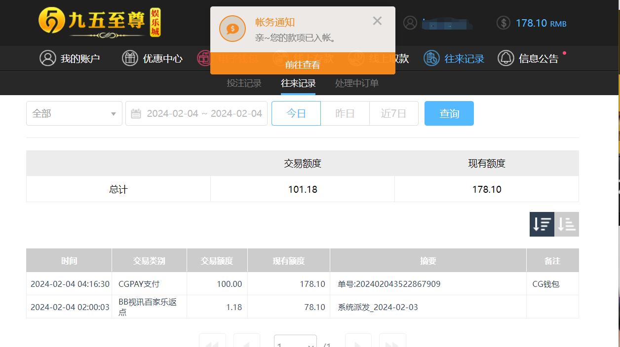The image size is (620, 347).
Task: Click the user avatar icon in header
Action: pyautogui.click(x=410, y=23)
